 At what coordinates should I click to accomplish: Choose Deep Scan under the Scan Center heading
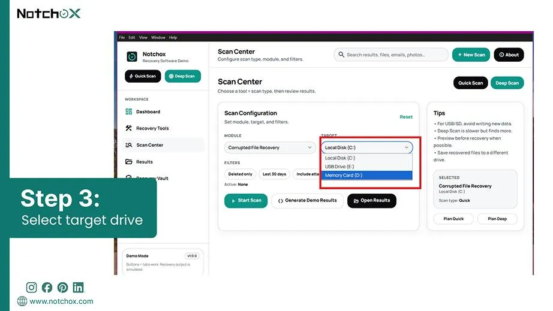(507, 83)
